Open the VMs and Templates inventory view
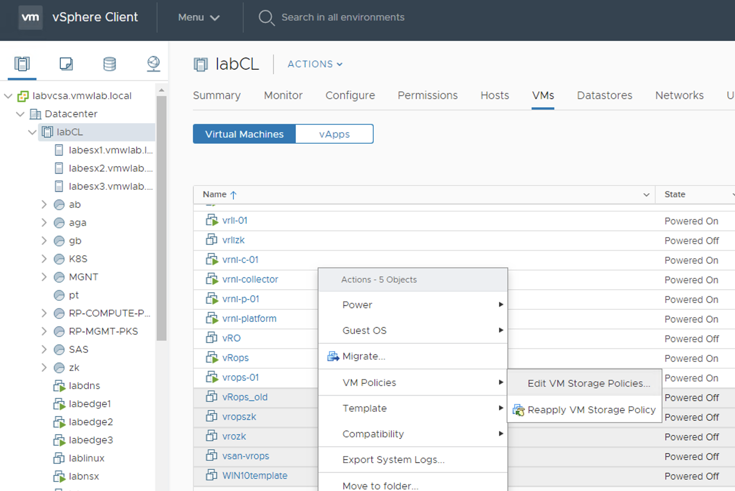Image resolution: width=735 pixels, height=491 pixels. [x=66, y=63]
